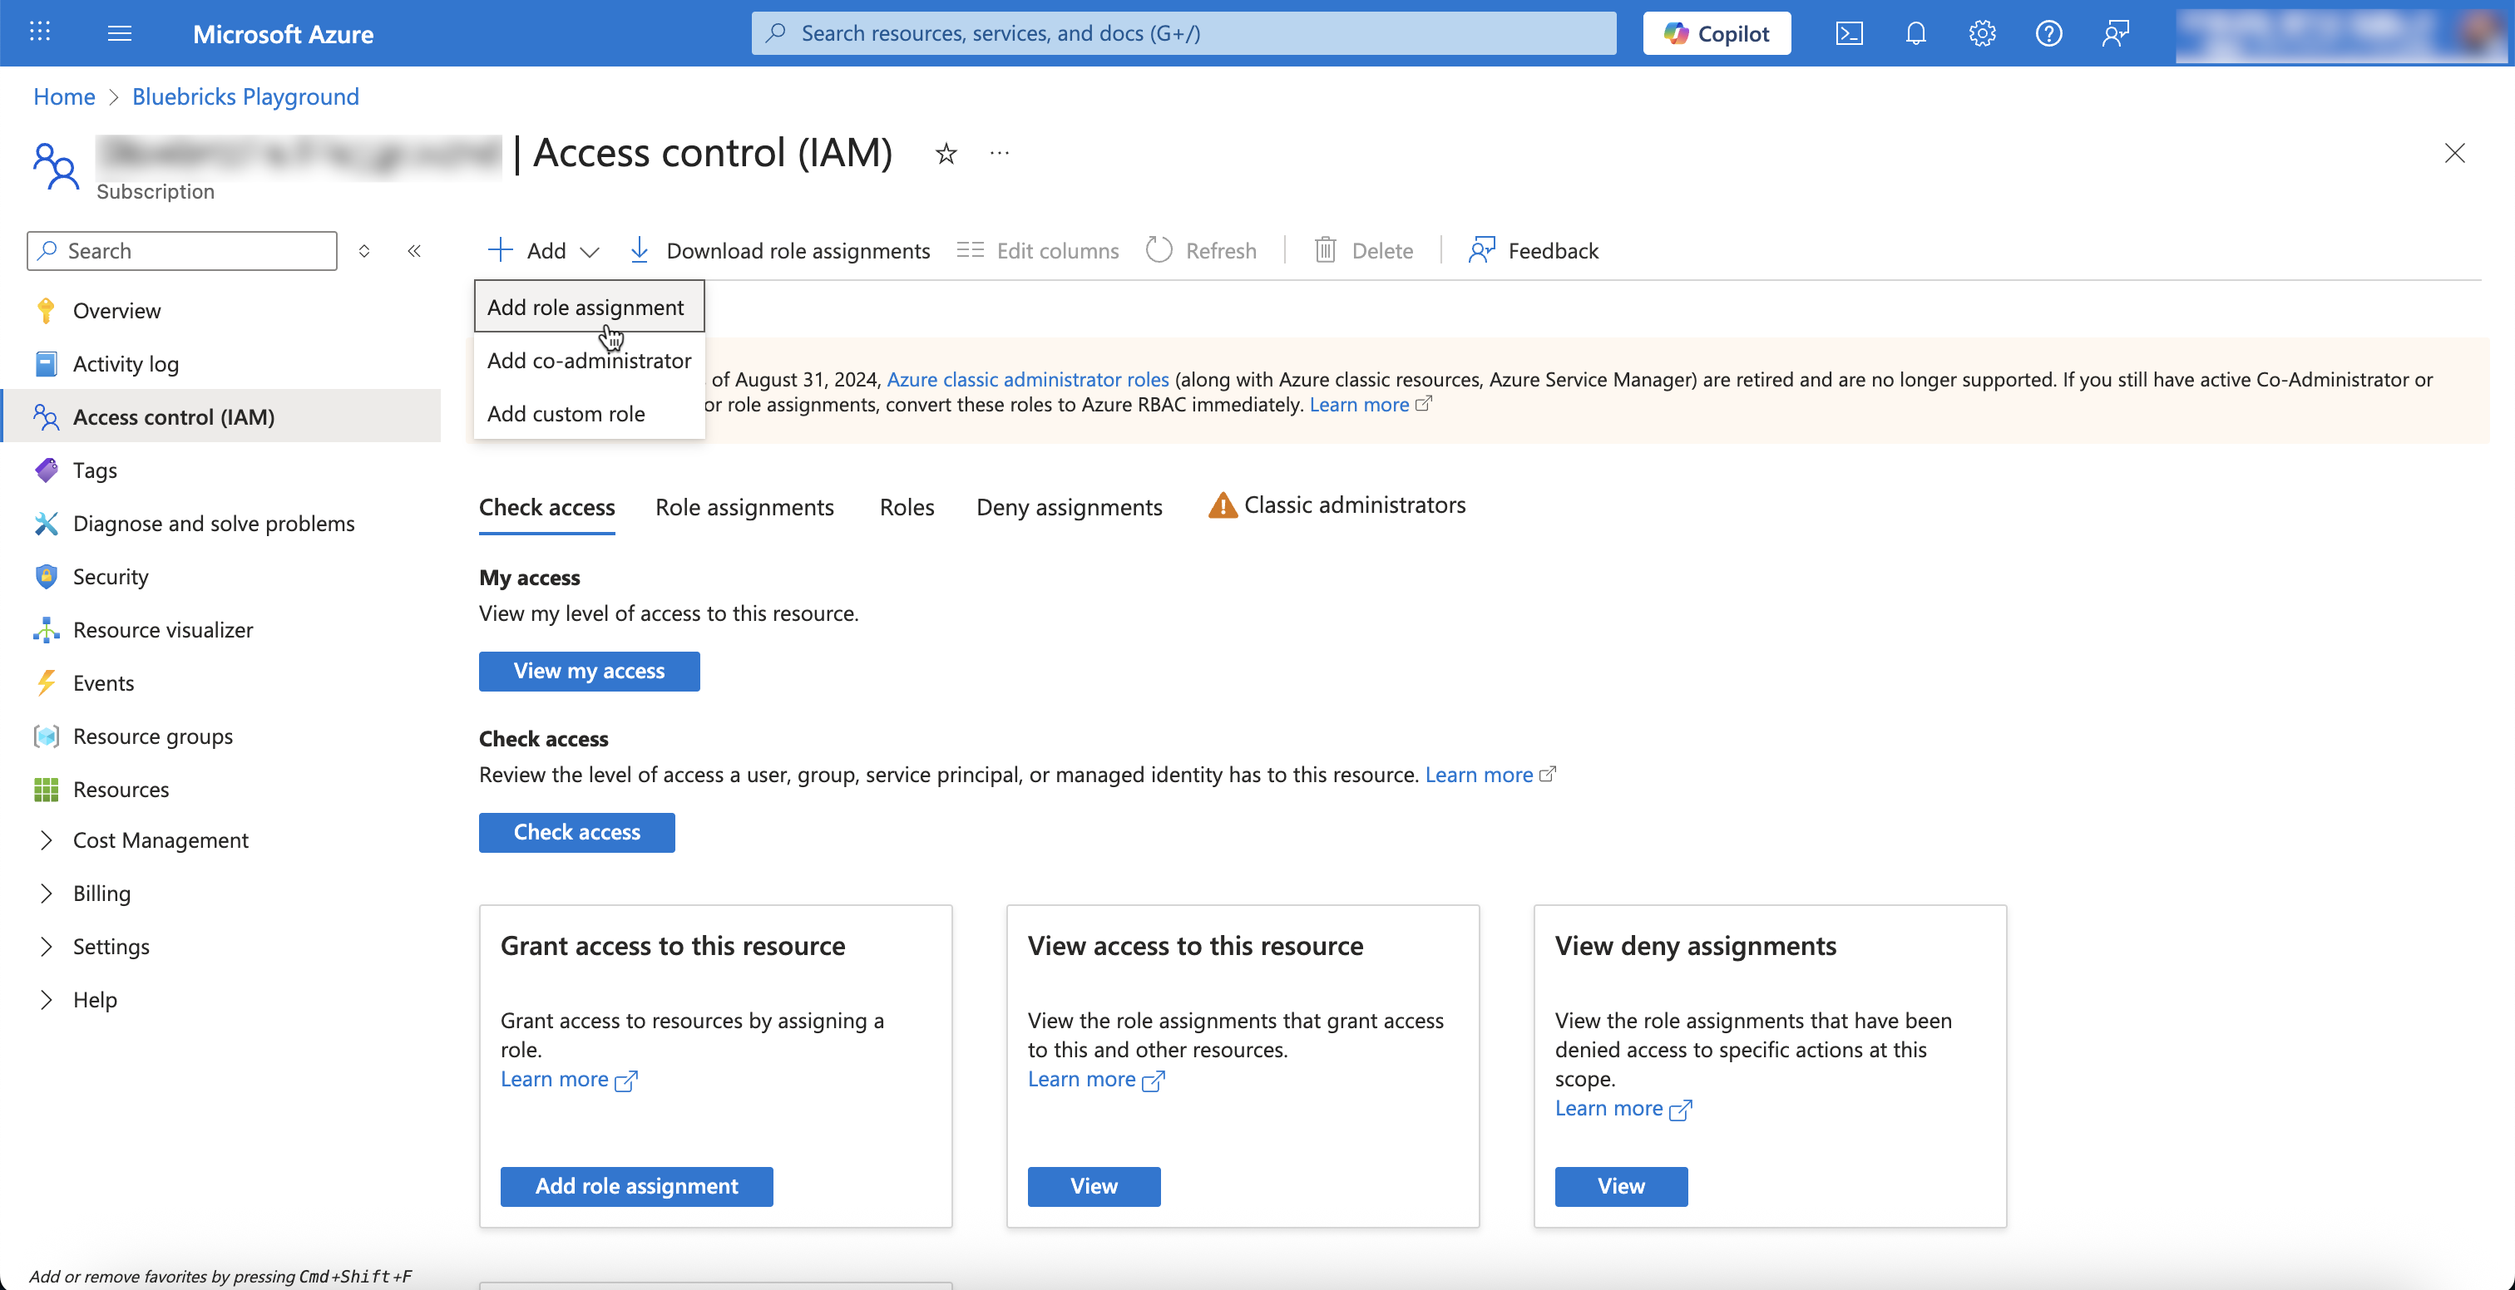Open Cloud Shell from the top bar
Image resolution: width=2515 pixels, height=1290 pixels.
click(x=1848, y=33)
